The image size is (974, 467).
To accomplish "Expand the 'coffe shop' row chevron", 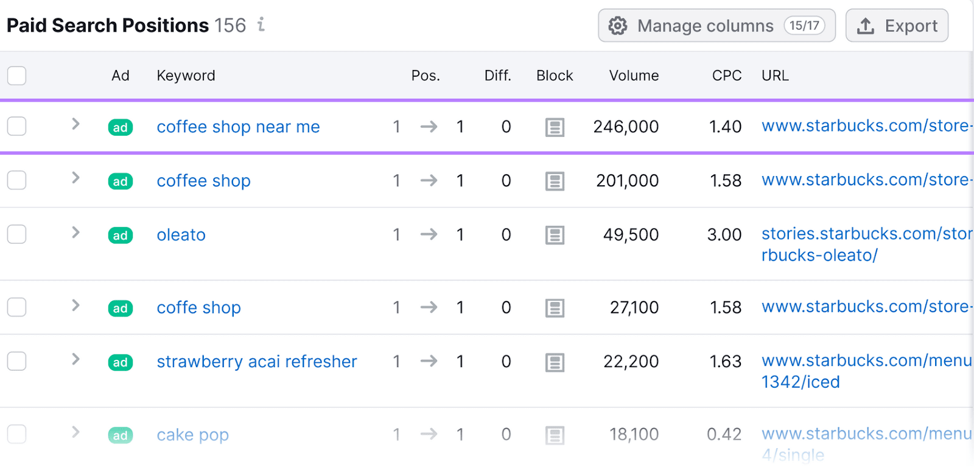I will click(75, 306).
